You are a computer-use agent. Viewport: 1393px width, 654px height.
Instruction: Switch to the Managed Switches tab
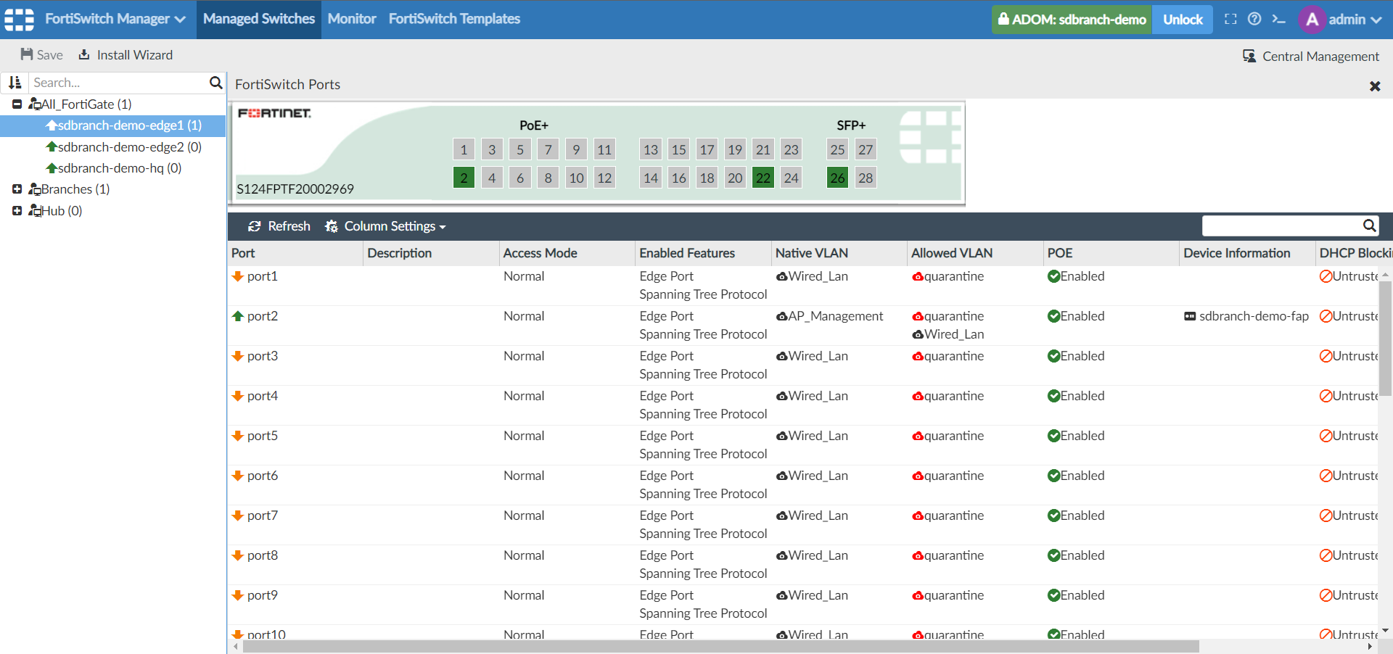pos(259,20)
